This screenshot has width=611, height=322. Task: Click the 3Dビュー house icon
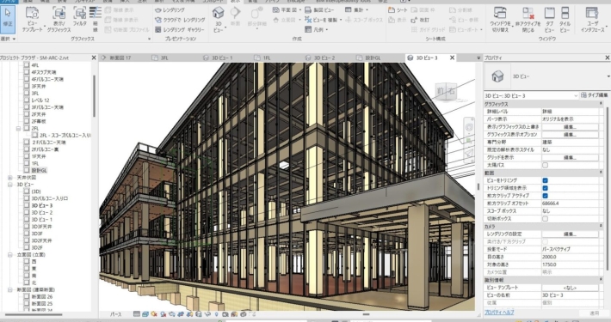click(219, 19)
